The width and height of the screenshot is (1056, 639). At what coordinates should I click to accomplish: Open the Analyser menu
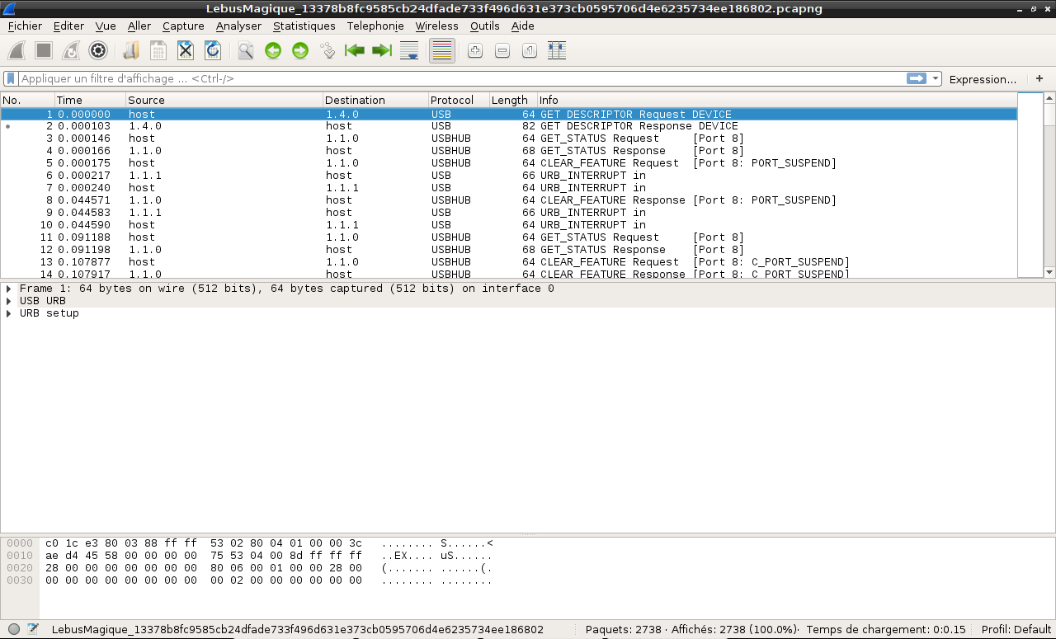pyautogui.click(x=238, y=26)
